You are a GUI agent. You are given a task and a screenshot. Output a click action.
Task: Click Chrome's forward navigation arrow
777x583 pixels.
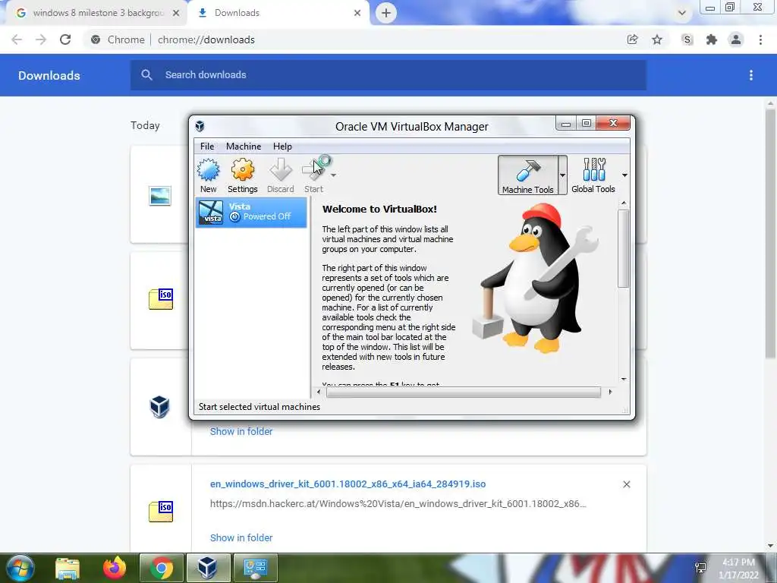(41, 39)
